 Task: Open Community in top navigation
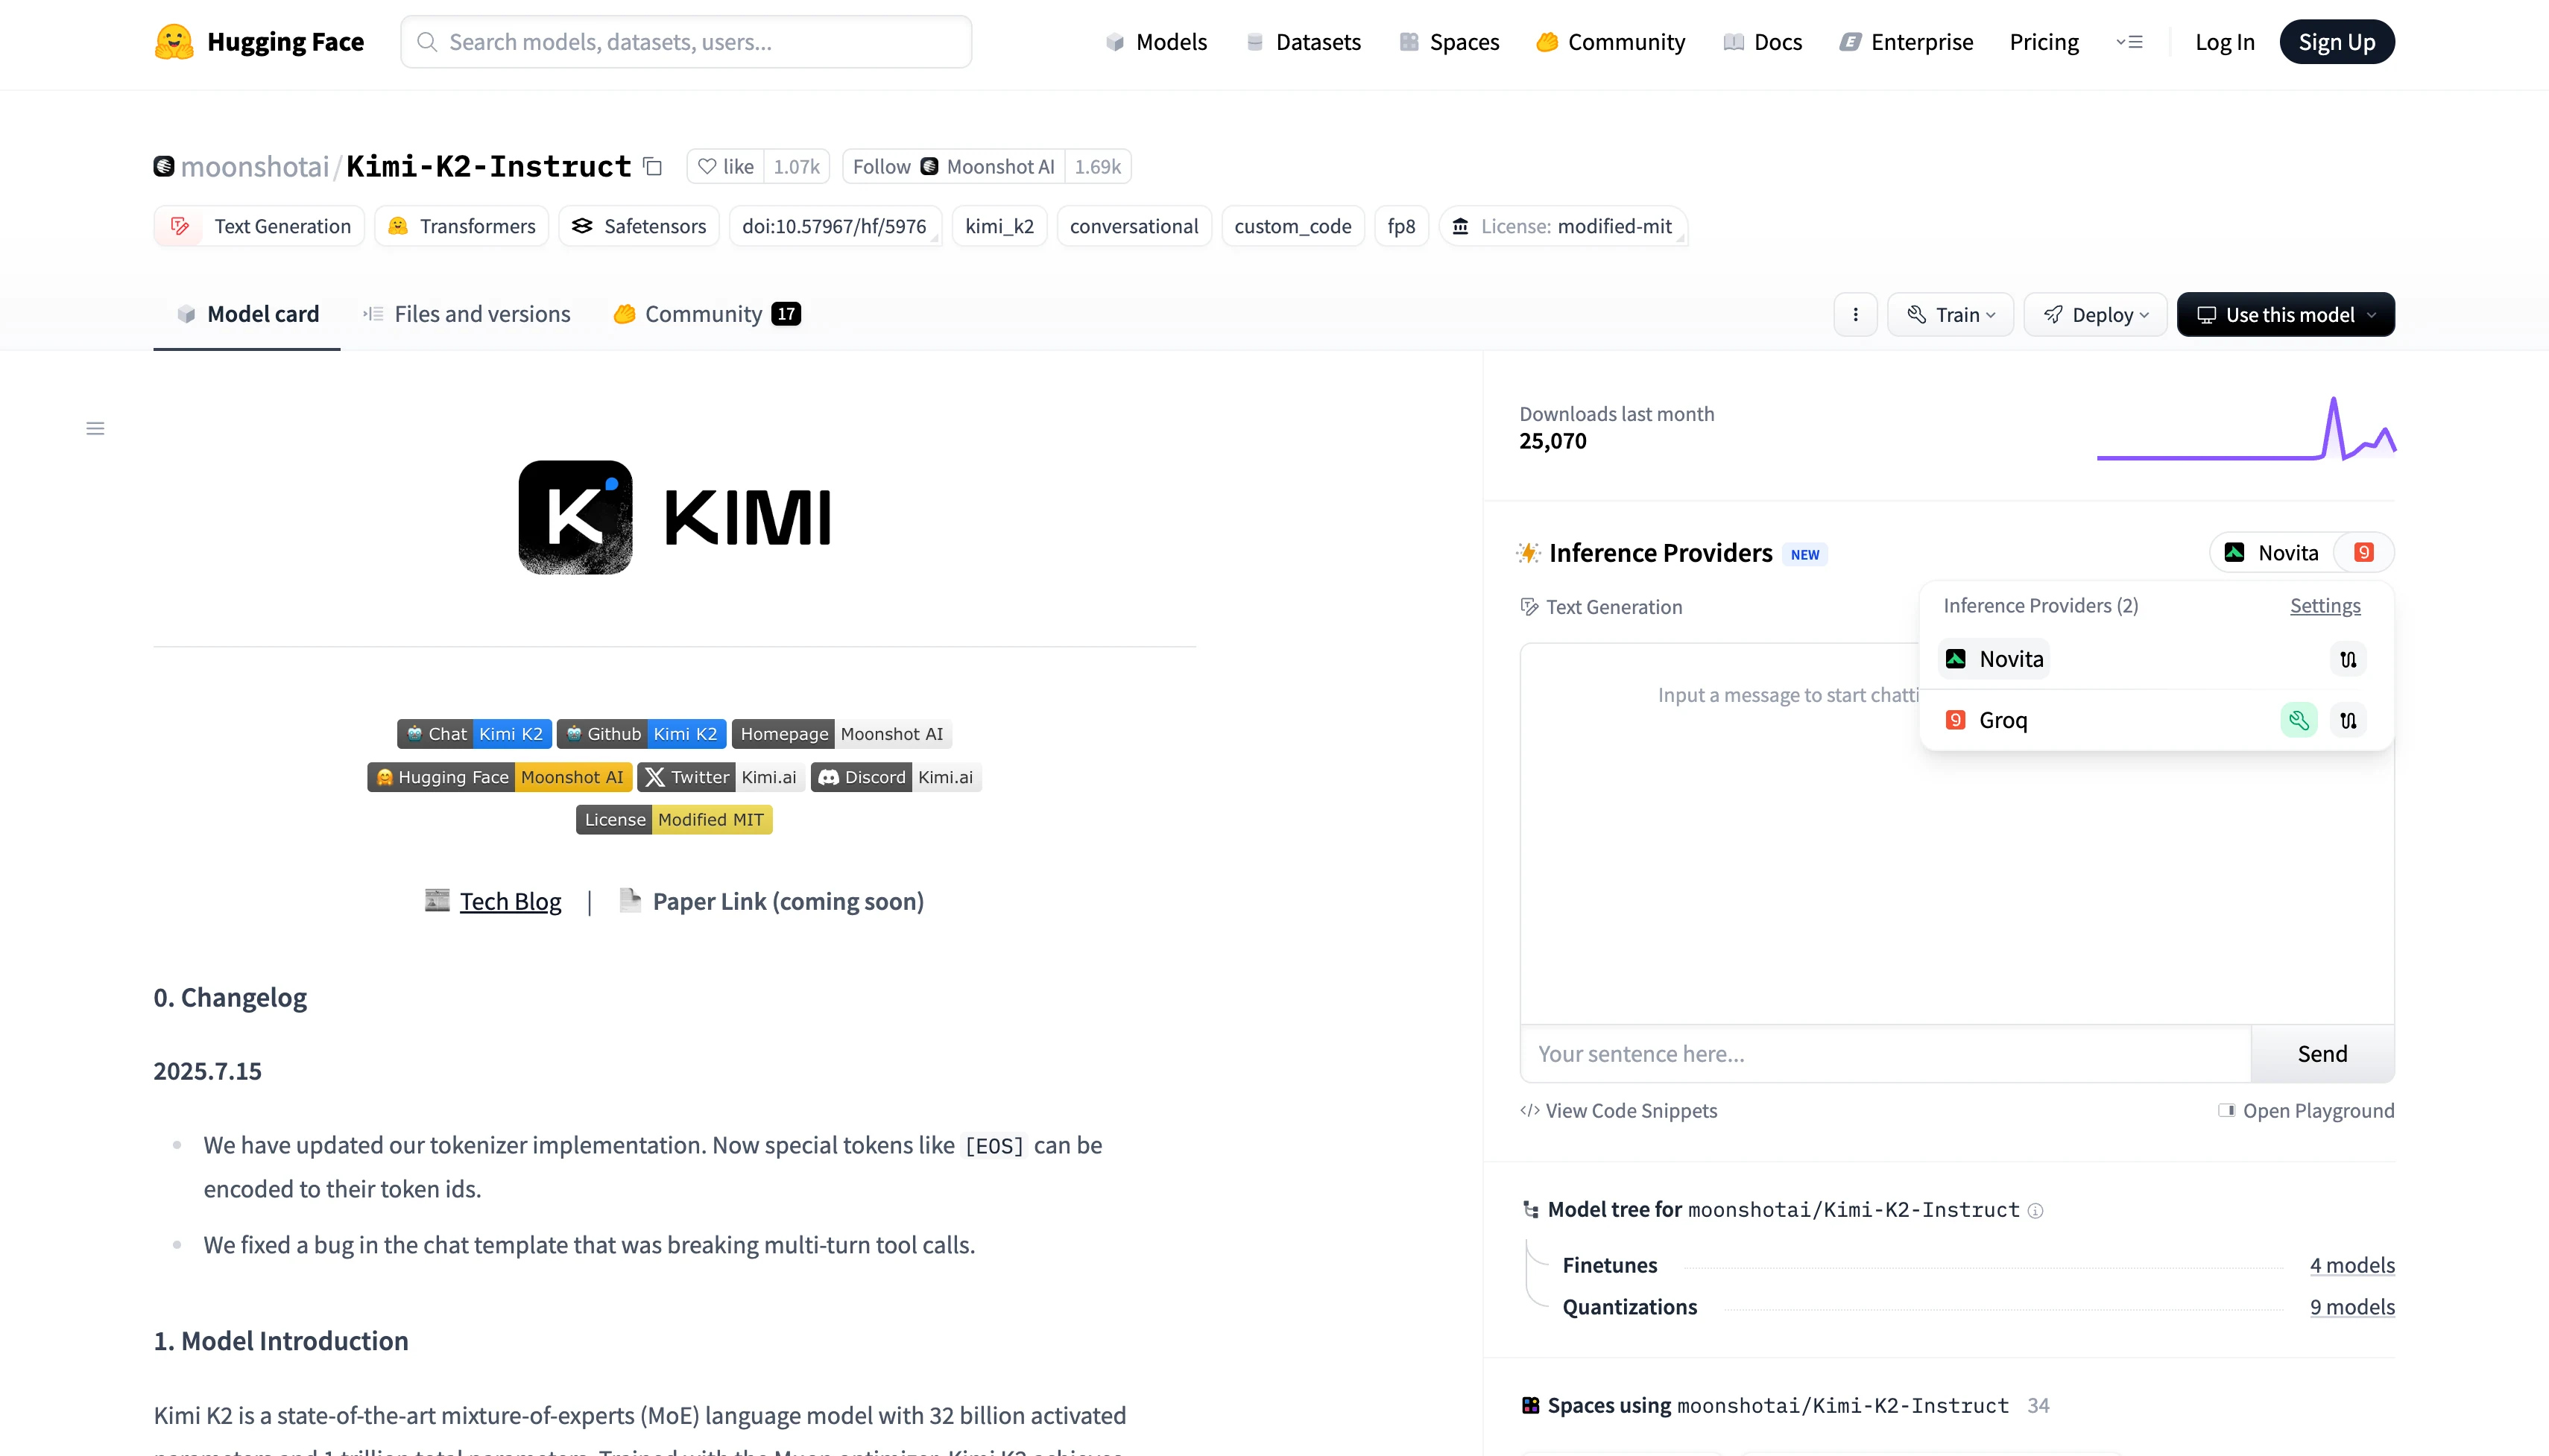(x=1611, y=42)
